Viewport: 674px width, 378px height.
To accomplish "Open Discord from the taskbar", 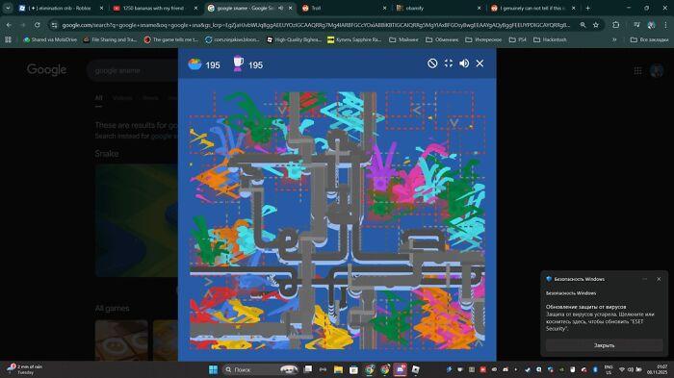I will pos(401,369).
